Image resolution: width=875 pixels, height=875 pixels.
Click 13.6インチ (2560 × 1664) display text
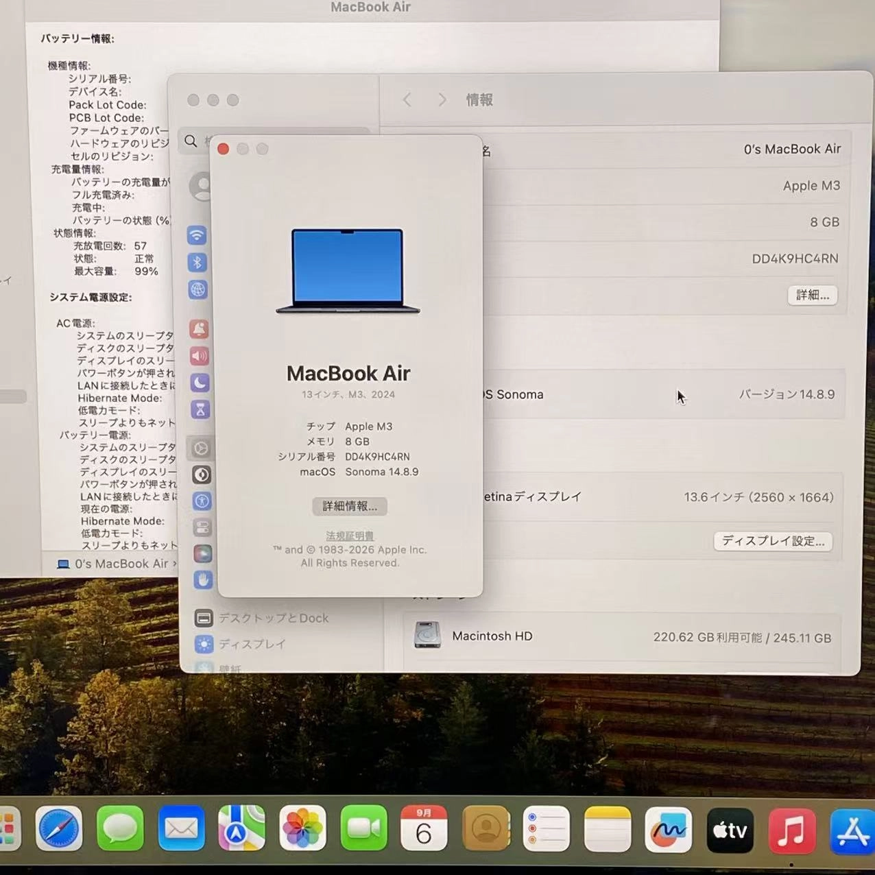tap(758, 497)
